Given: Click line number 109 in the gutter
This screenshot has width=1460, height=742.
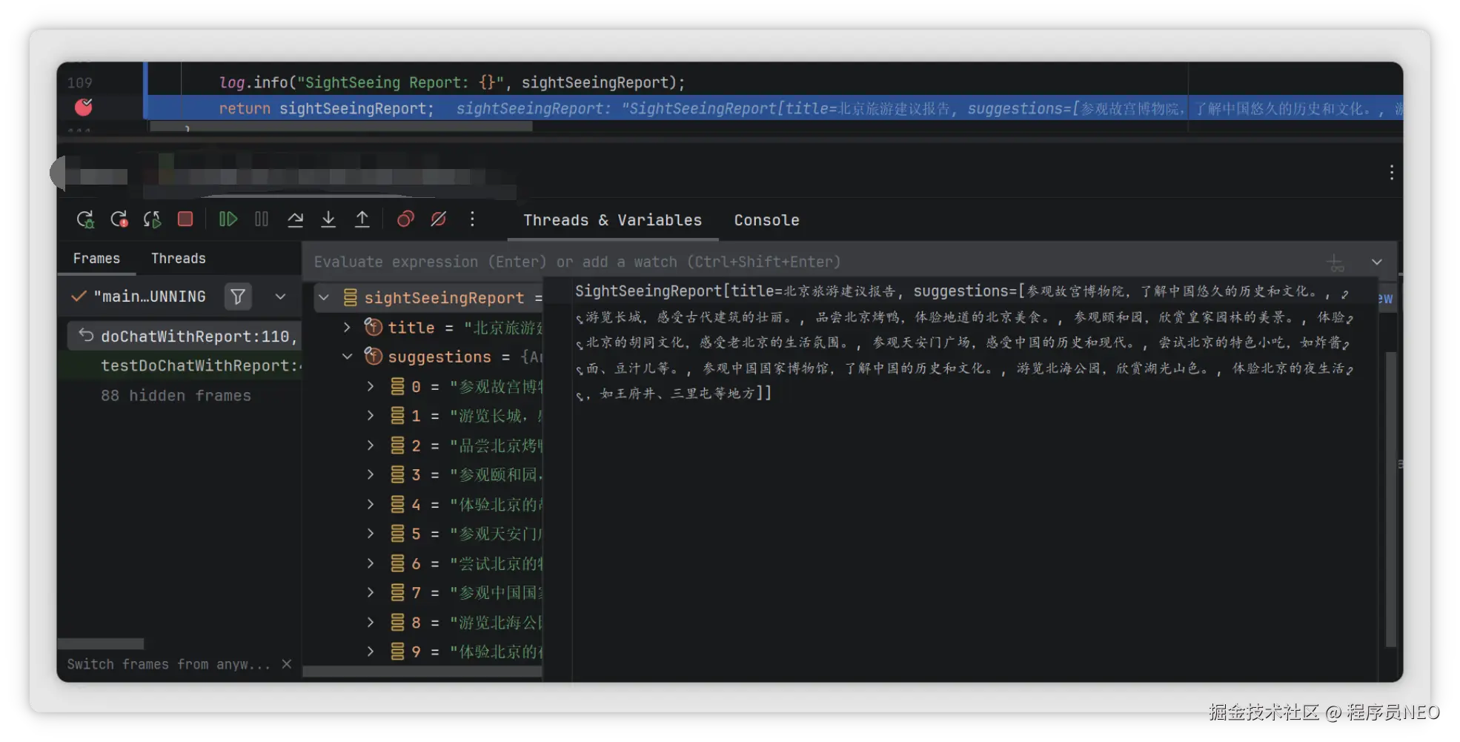Looking at the screenshot, I should coord(79,82).
